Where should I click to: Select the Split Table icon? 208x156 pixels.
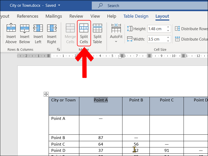click(97, 28)
